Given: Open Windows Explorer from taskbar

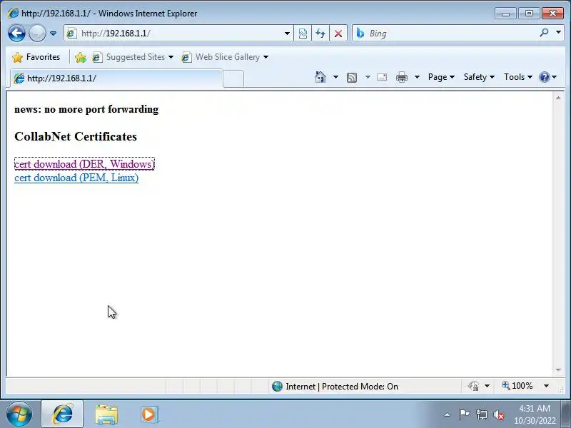Looking at the screenshot, I should tap(106, 414).
